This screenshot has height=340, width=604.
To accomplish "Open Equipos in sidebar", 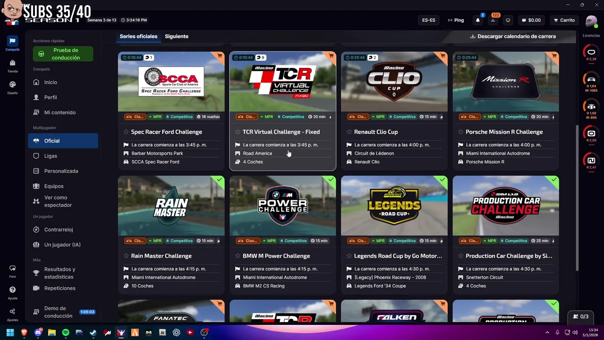I will tap(63, 186).
